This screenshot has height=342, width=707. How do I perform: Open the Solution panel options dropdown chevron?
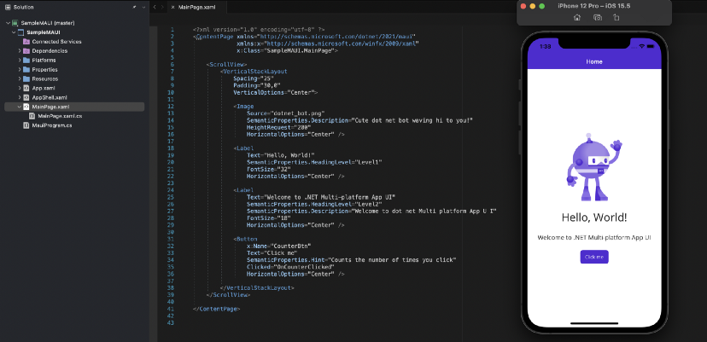143,7
